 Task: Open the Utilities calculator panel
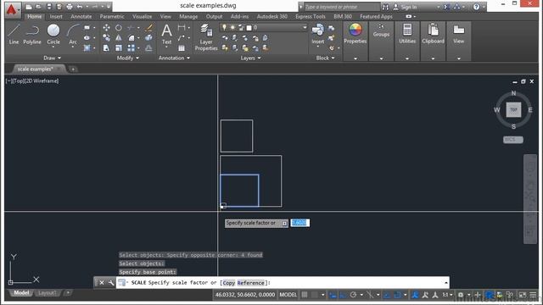click(407, 34)
